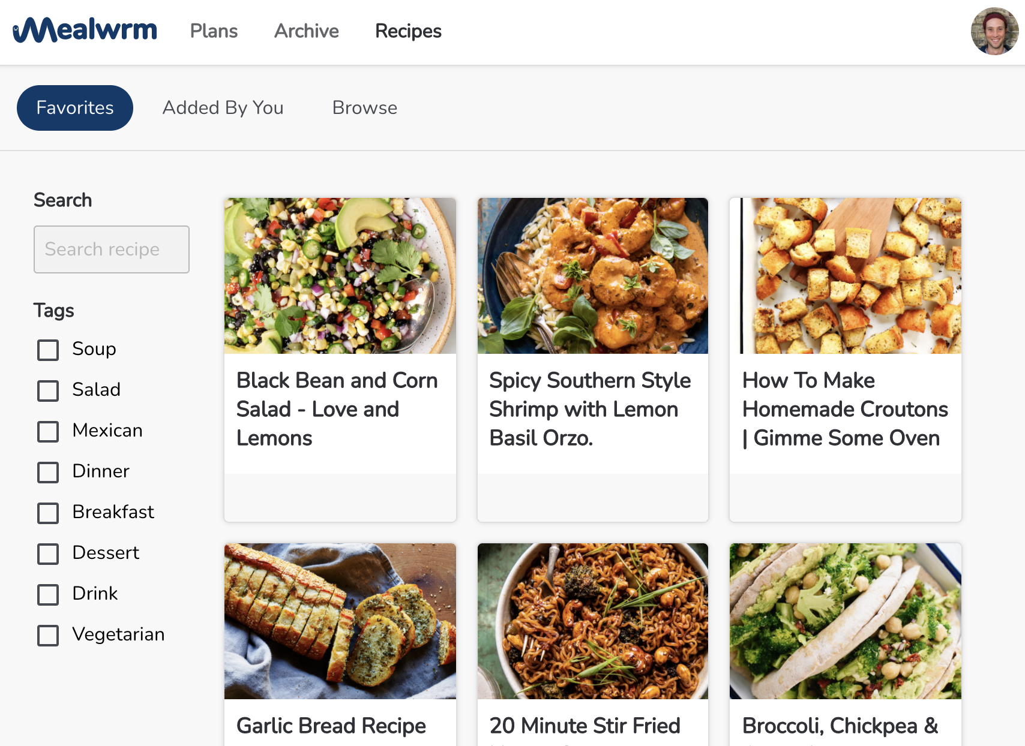
Task: Open the Plans page
Action: click(214, 31)
